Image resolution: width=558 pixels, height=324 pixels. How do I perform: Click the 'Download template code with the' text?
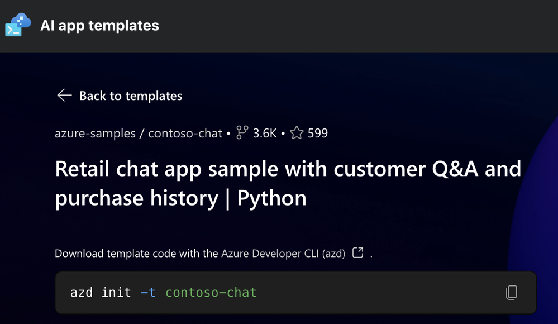(x=136, y=254)
